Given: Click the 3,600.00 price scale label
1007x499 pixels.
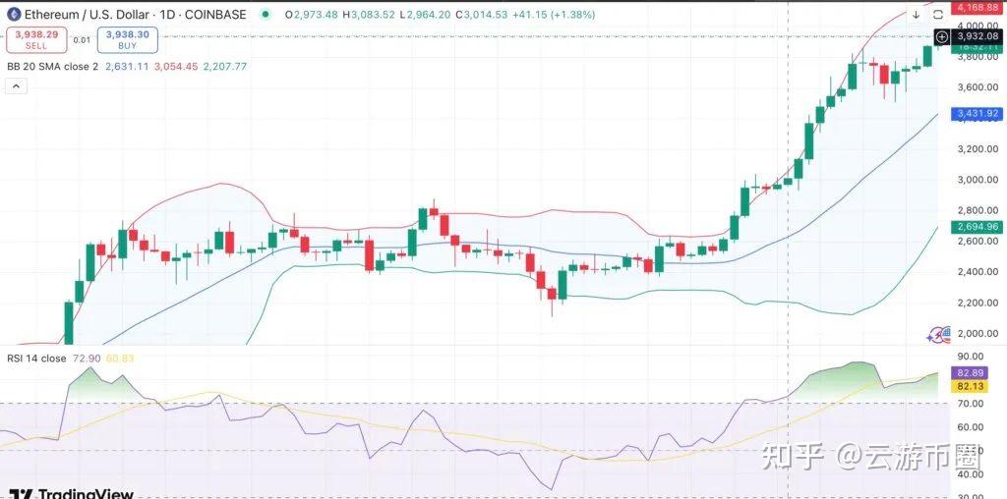Looking at the screenshot, I should pyautogui.click(x=978, y=87).
